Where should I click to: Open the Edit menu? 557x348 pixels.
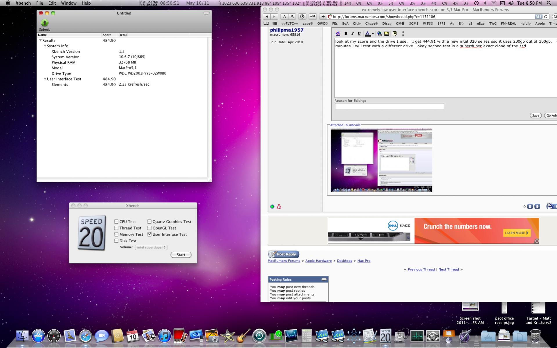point(52,3)
